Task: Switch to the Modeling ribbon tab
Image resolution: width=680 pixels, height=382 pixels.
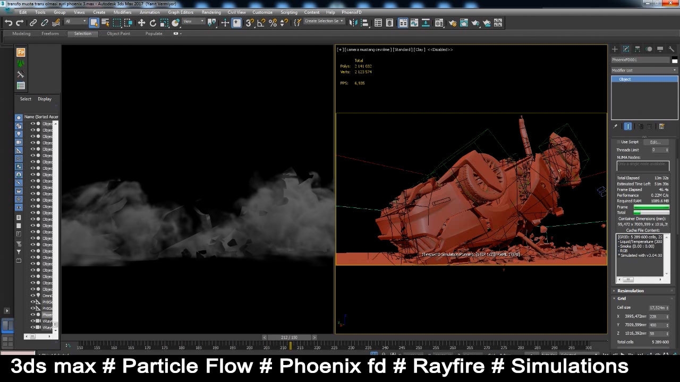Action: click(x=21, y=33)
